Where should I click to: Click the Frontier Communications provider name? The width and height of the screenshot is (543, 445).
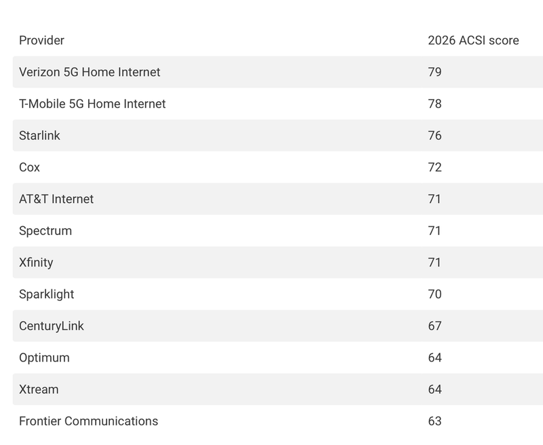[x=88, y=421]
